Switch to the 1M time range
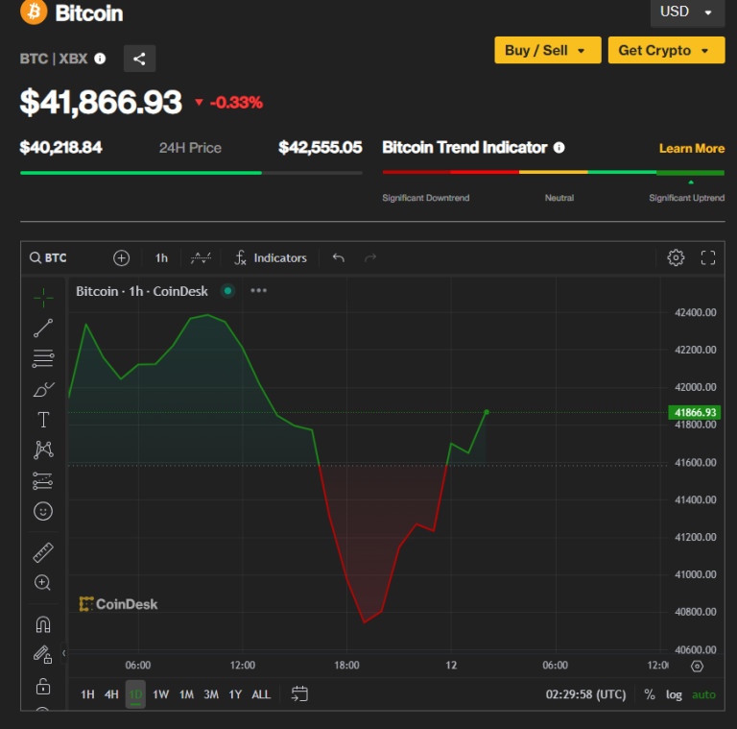 186,694
